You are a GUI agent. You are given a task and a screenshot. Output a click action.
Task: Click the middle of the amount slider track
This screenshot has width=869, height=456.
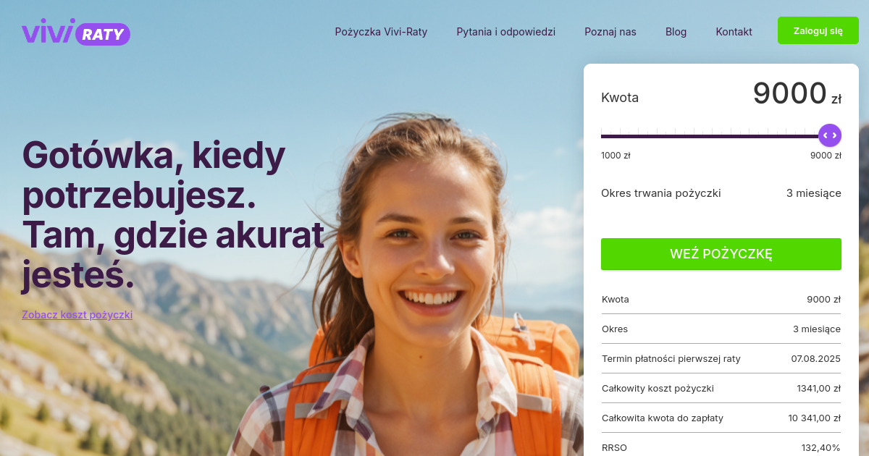[x=721, y=135]
